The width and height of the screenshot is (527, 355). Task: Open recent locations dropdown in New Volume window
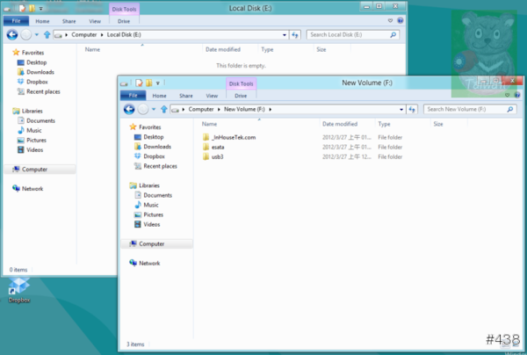tap(153, 109)
